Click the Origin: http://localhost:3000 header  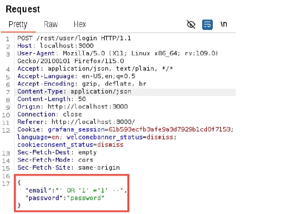coord(73,107)
